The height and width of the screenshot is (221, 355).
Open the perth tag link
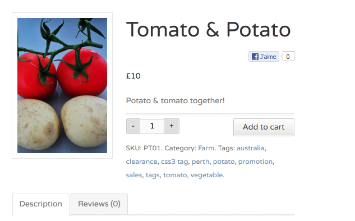[201, 162]
